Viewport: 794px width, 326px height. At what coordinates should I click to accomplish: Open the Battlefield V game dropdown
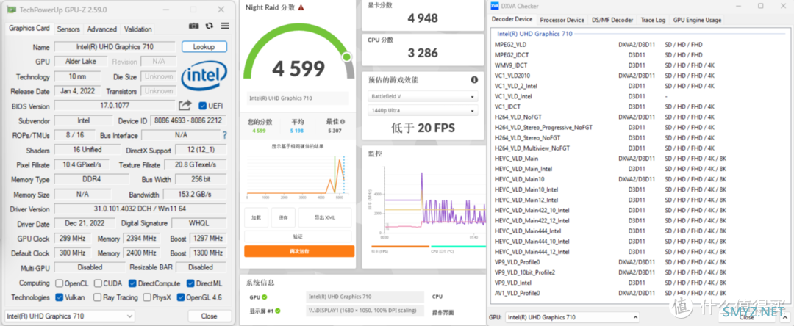[x=422, y=96]
